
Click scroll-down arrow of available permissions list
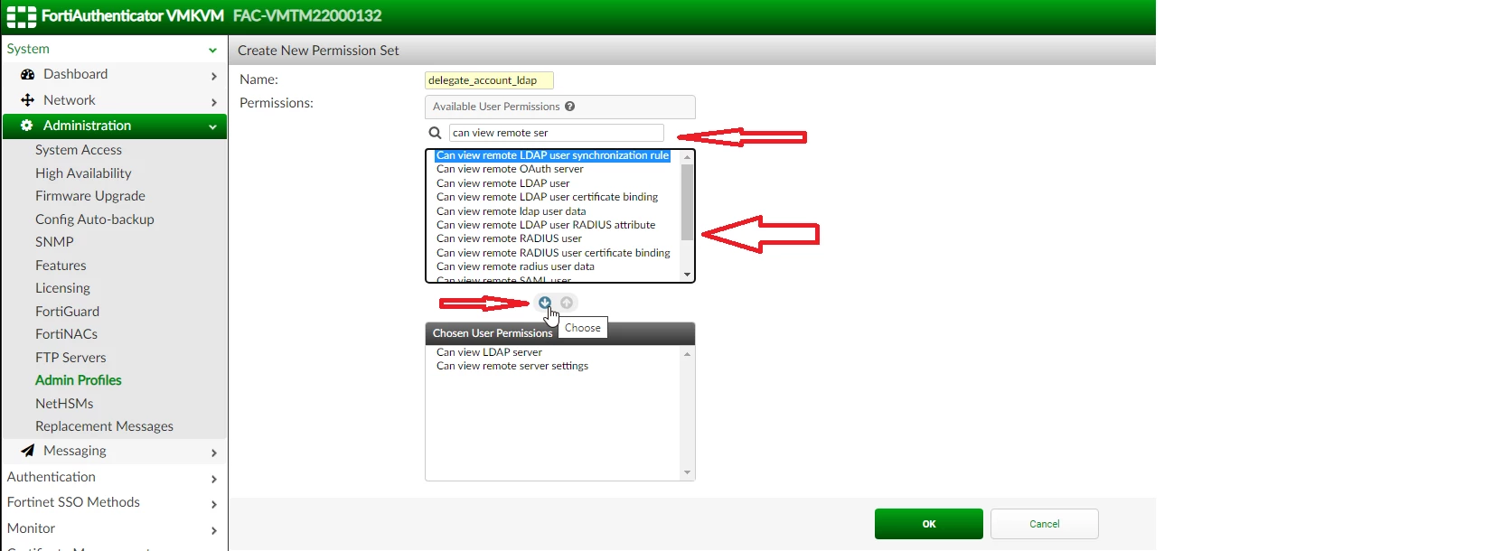point(687,275)
